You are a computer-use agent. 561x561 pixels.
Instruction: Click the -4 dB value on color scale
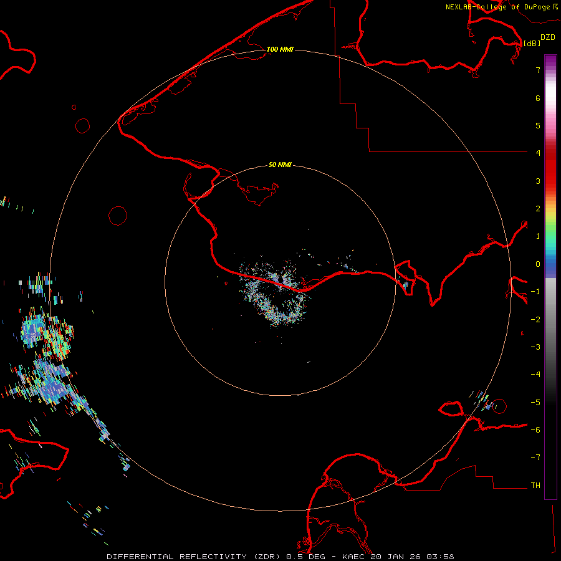point(535,374)
